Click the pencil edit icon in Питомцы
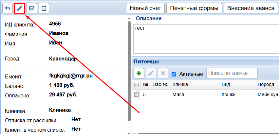This screenshot has width=279, height=134. tap(151, 73)
